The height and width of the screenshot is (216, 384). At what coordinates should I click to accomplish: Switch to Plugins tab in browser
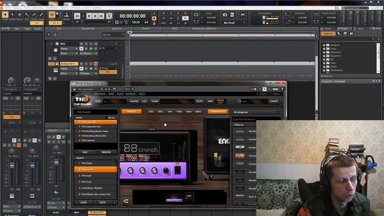click(x=344, y=29)
